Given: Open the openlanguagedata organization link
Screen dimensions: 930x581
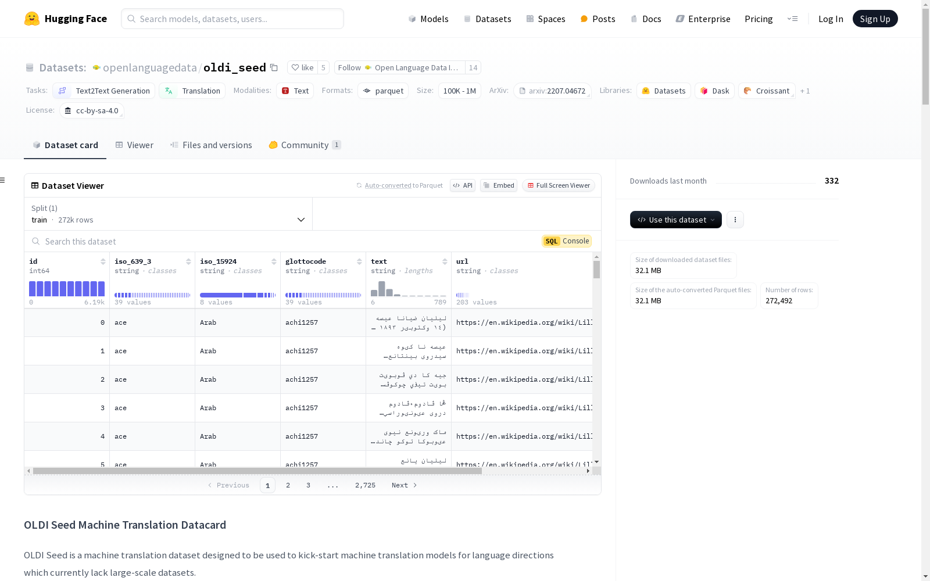Looking at the screenshot, I should pos(150,68).
